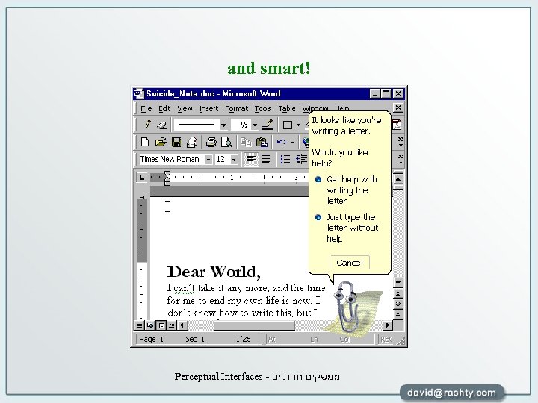Expand More Buttons on Formatting toolbar

tap(400, 159)
